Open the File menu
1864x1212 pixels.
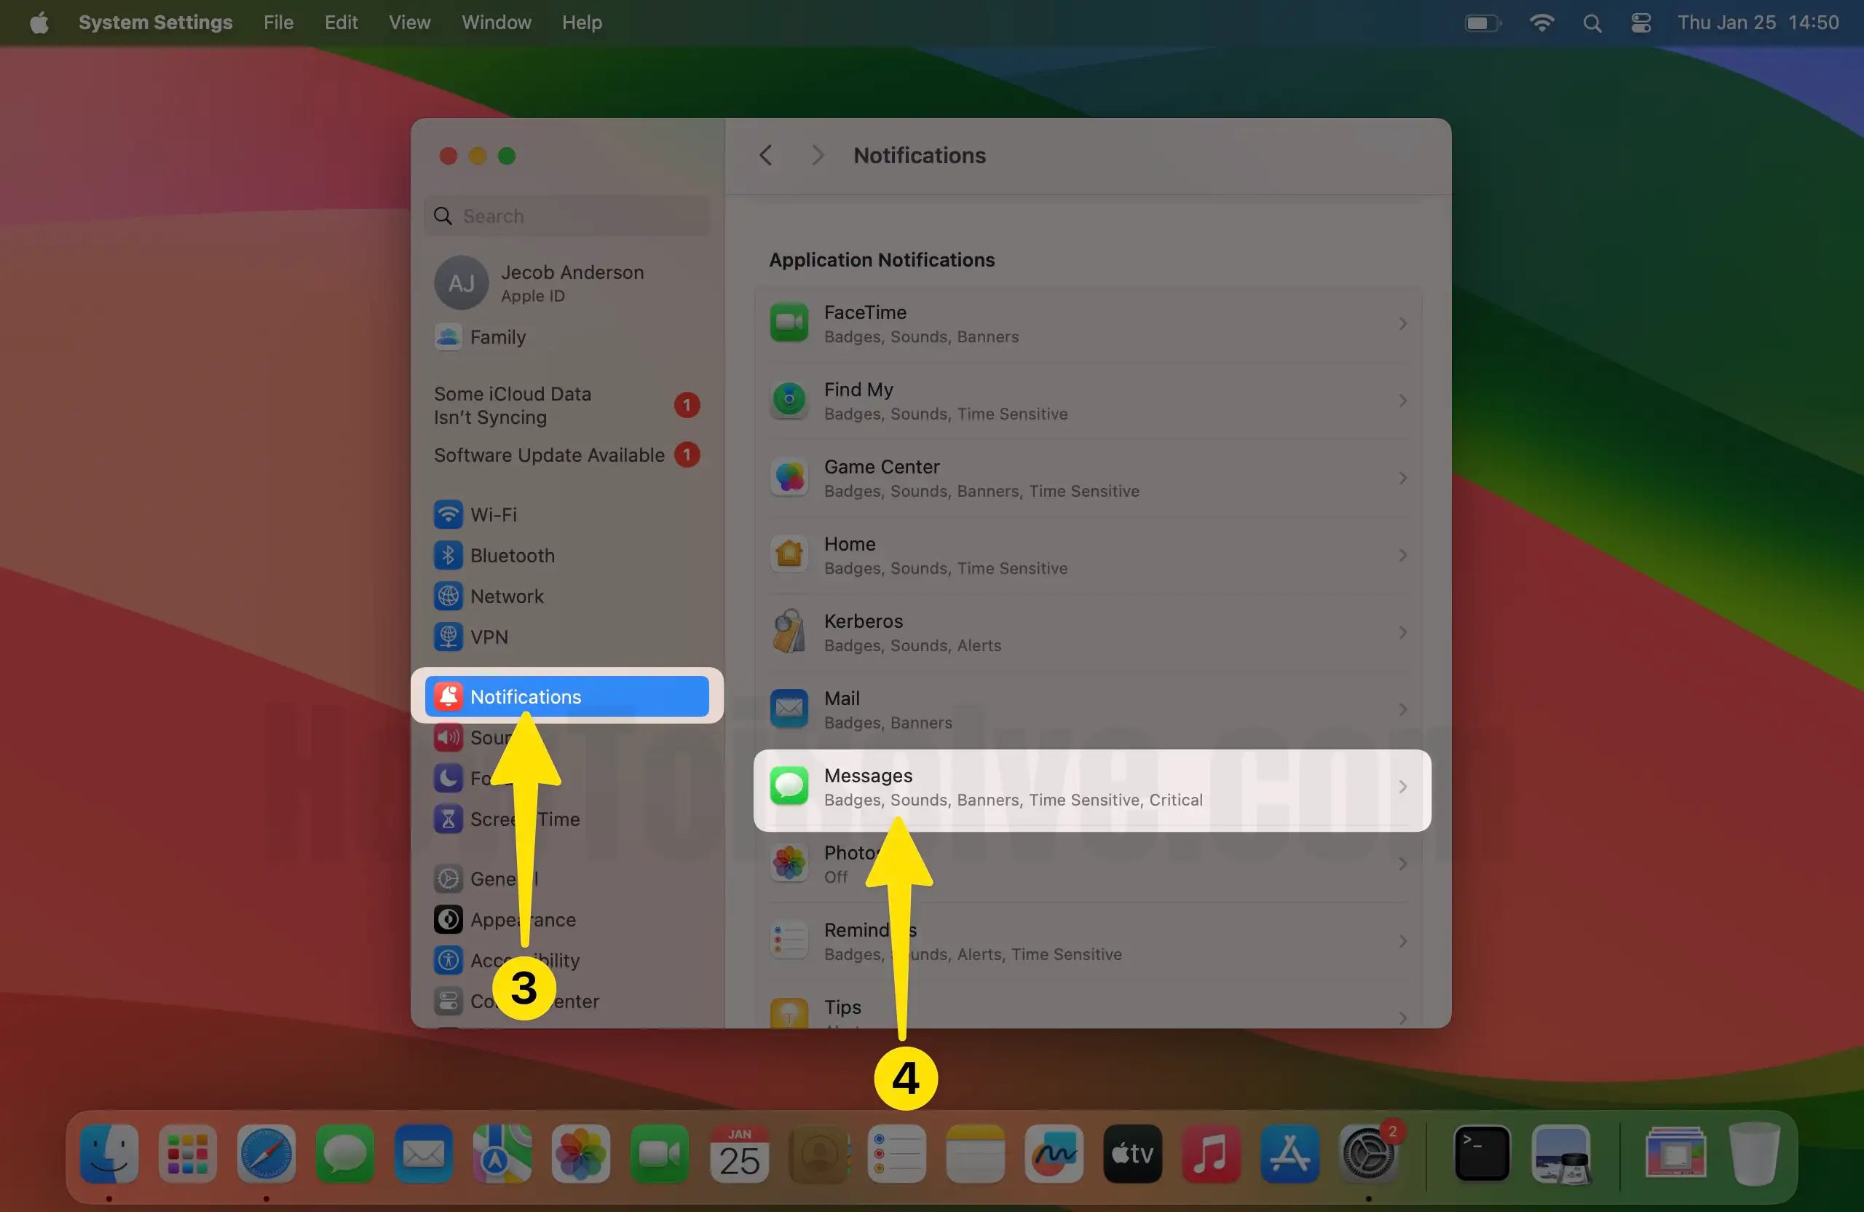coord(278,23)
